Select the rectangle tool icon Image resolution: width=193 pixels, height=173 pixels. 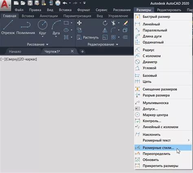click(x=66, y=23)
